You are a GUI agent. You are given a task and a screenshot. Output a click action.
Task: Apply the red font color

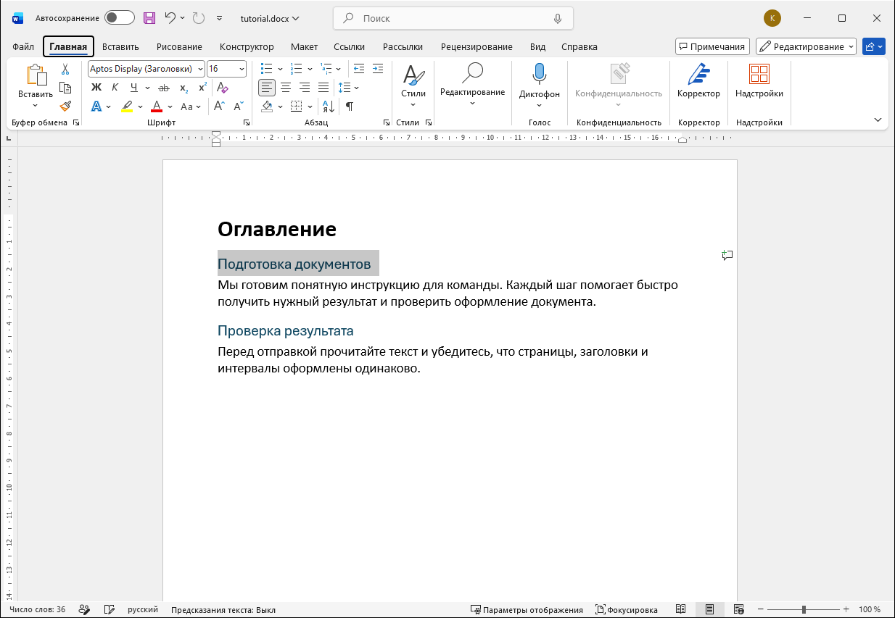coord(157,107)
